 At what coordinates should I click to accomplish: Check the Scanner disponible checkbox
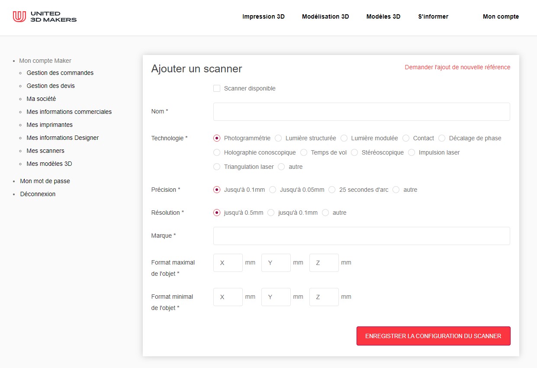pos(217,88)
